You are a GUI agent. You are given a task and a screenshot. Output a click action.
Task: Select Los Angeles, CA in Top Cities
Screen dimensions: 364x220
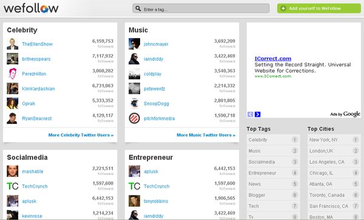tap(334, 162)
